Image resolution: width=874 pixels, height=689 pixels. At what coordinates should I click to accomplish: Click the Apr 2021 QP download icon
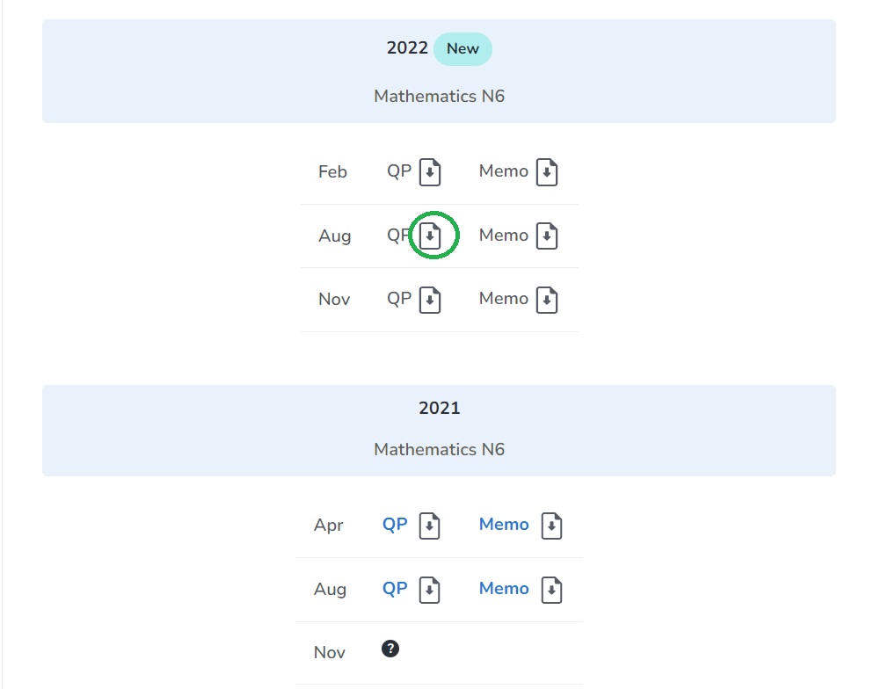pyautogui.click(x=429, y=526)
